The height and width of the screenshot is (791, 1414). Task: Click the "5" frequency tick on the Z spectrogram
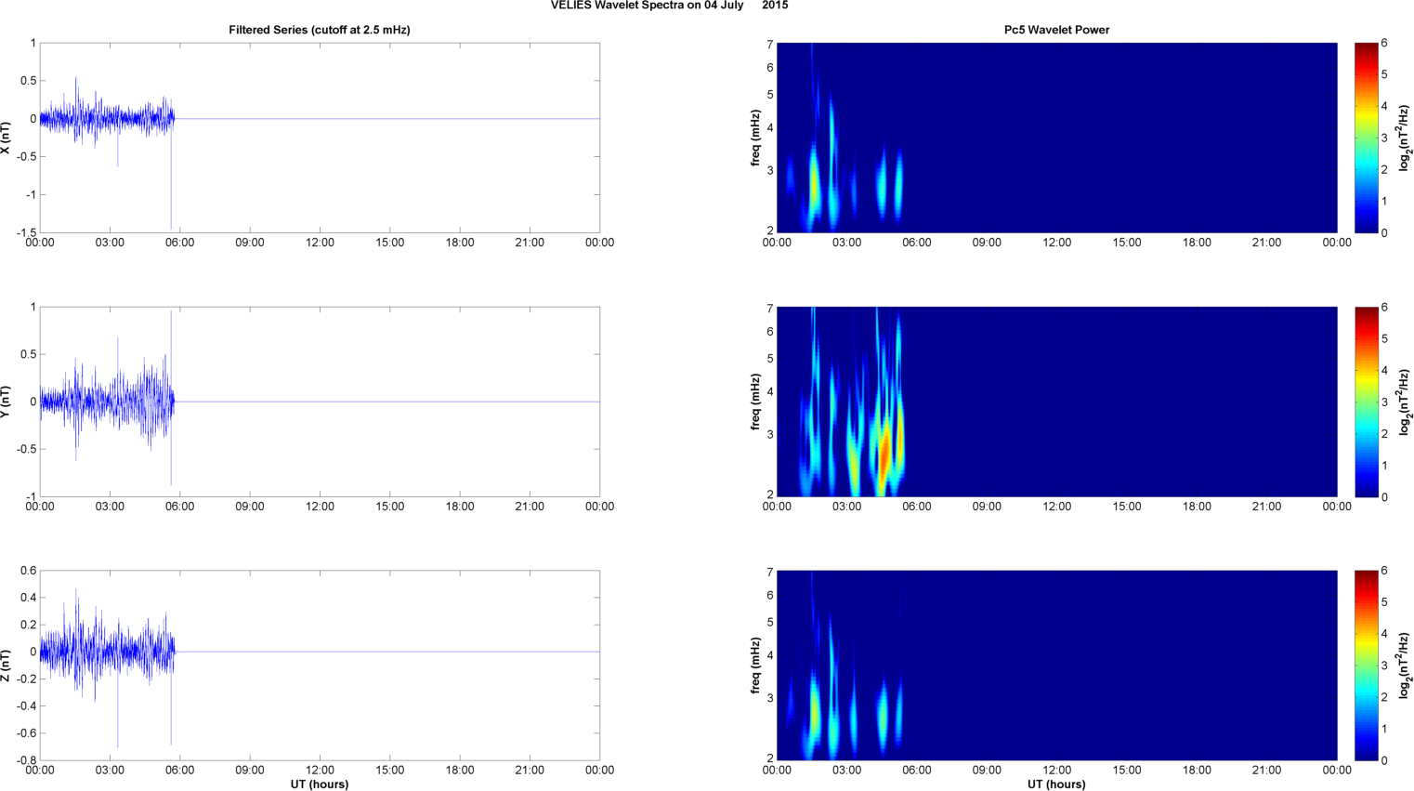770,623
